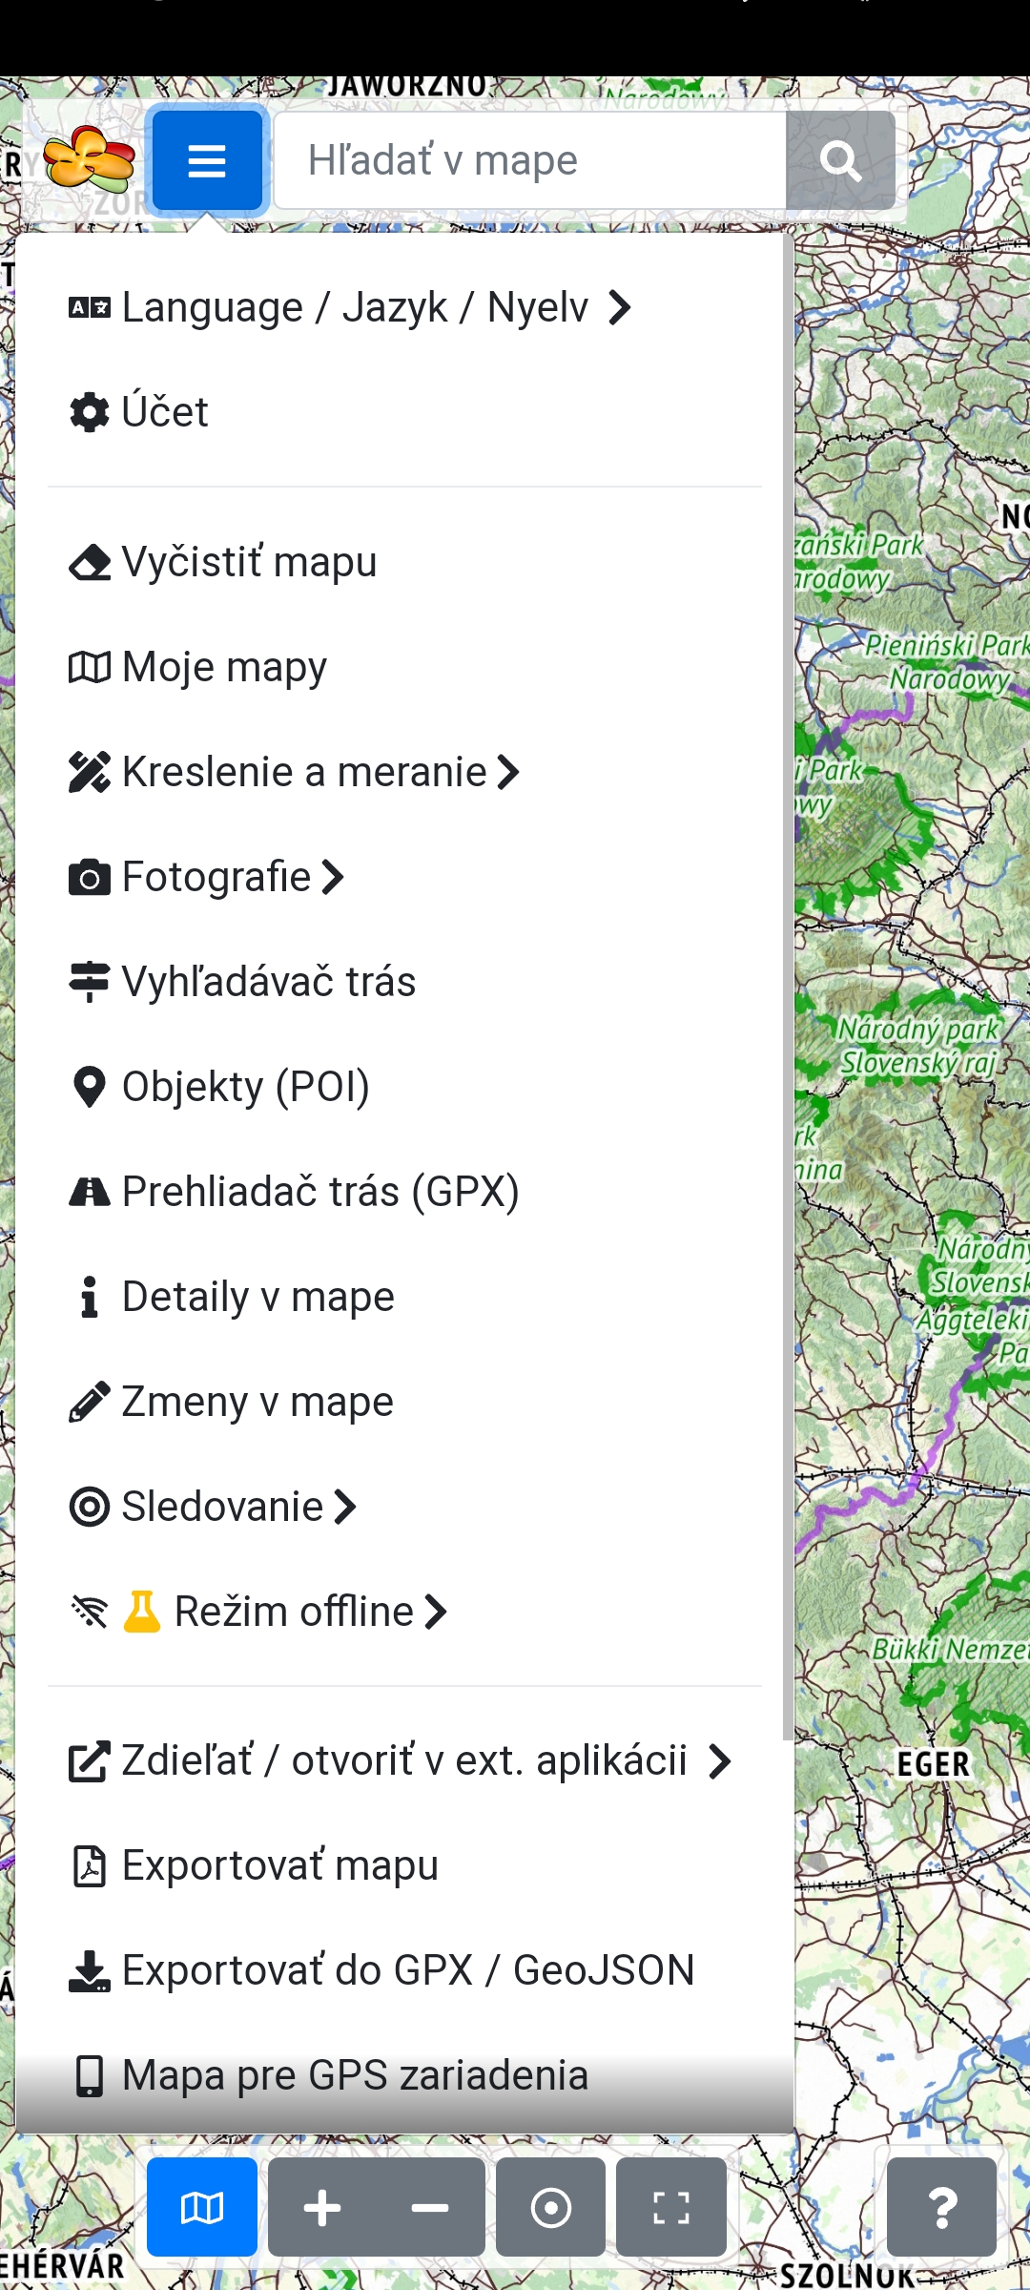Zoom in with the plus button
The width and height of the screenshot is (1030, 2290).
click(x=322, y=2207)
